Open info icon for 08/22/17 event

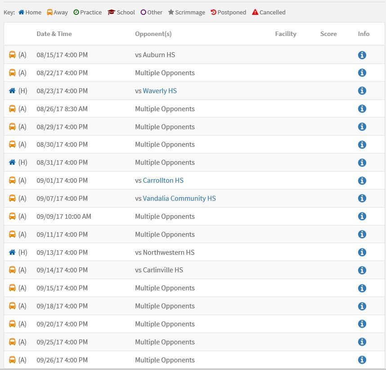[362, 72]
